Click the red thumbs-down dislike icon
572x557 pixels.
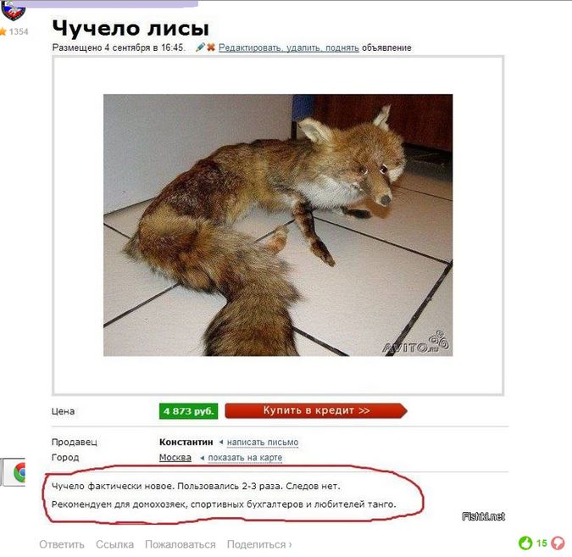pyautogui.click(x=558, y=543)
